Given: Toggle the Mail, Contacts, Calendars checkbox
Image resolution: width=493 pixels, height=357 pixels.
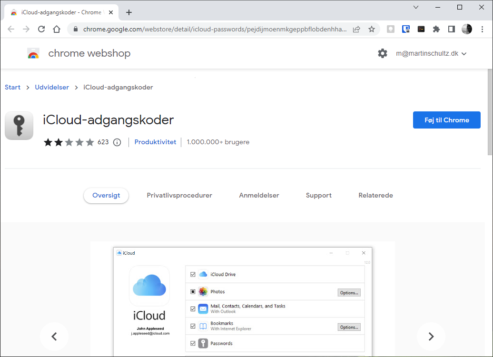Looking at the screenshot, I should click(x=193, y=309).
